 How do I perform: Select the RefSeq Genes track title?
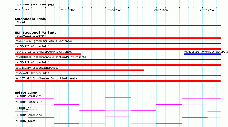click(26, 93)
